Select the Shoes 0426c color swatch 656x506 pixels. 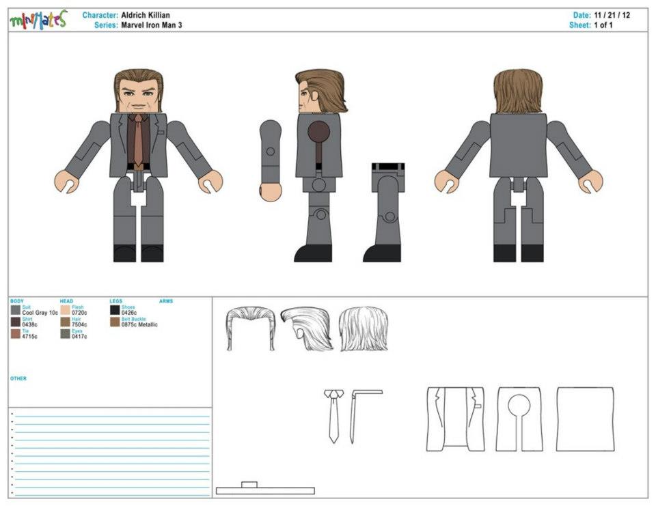click(x=115, y=310)
